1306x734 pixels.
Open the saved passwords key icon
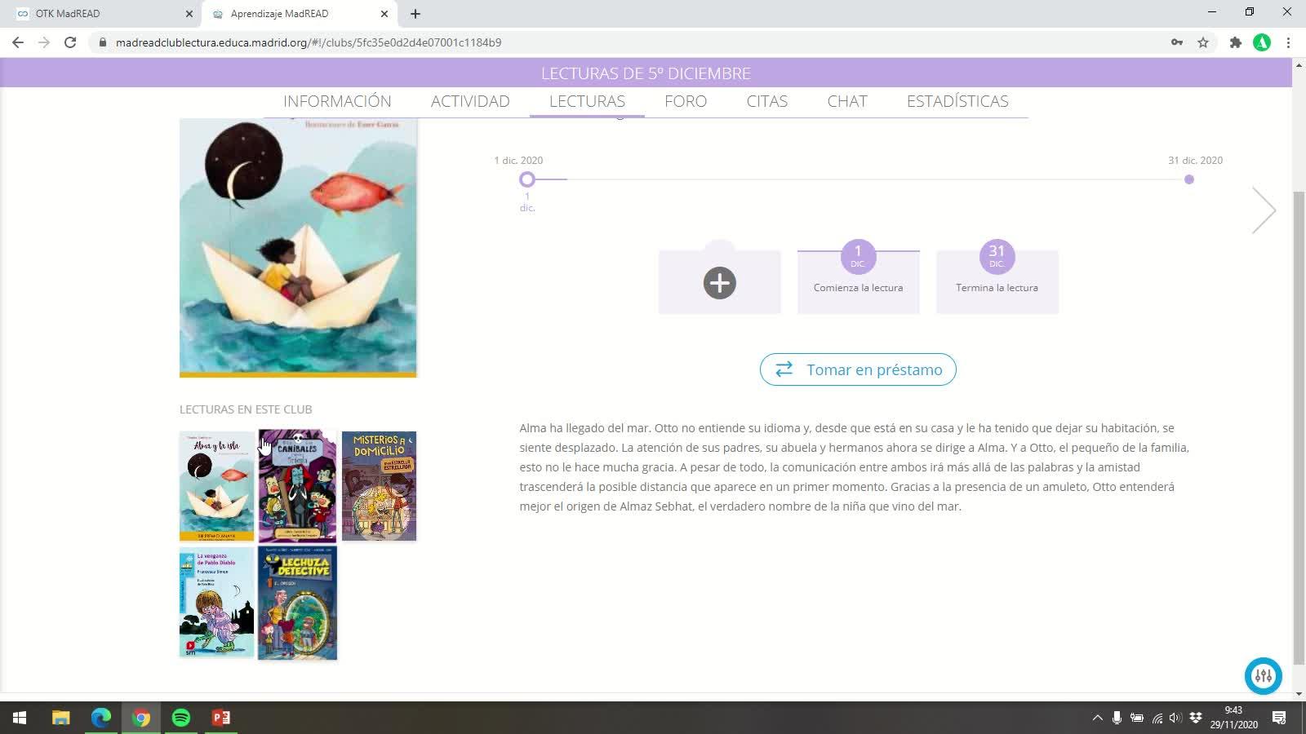[1177, 42]
